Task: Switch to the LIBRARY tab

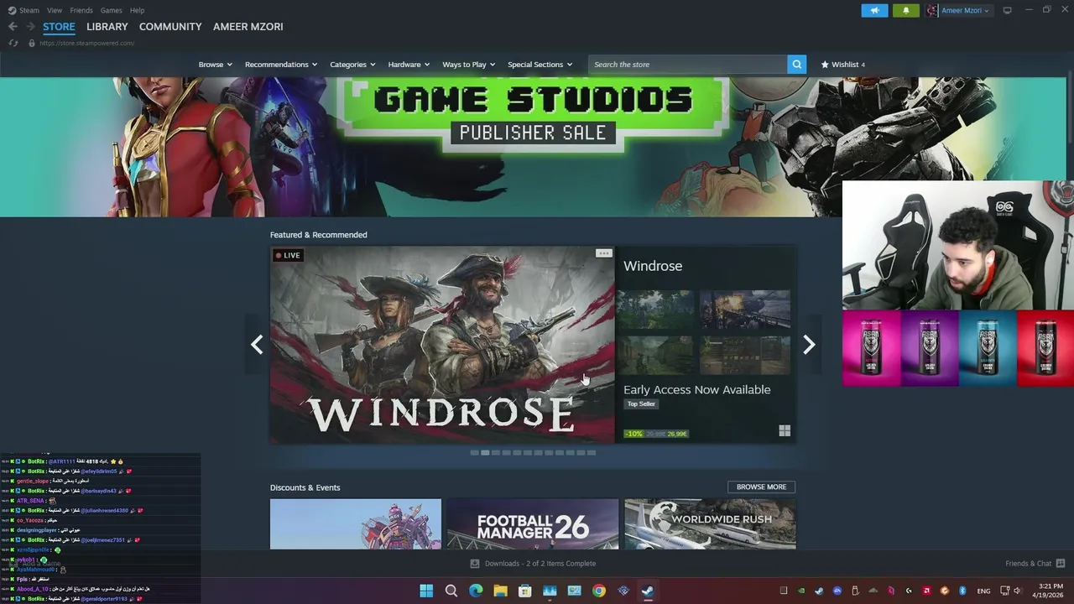Action: pyautogui.click(x=107, y=27)
